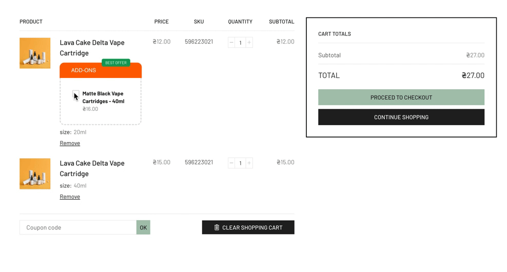Click the quantity field of the 40ml item

click(240, 163)
